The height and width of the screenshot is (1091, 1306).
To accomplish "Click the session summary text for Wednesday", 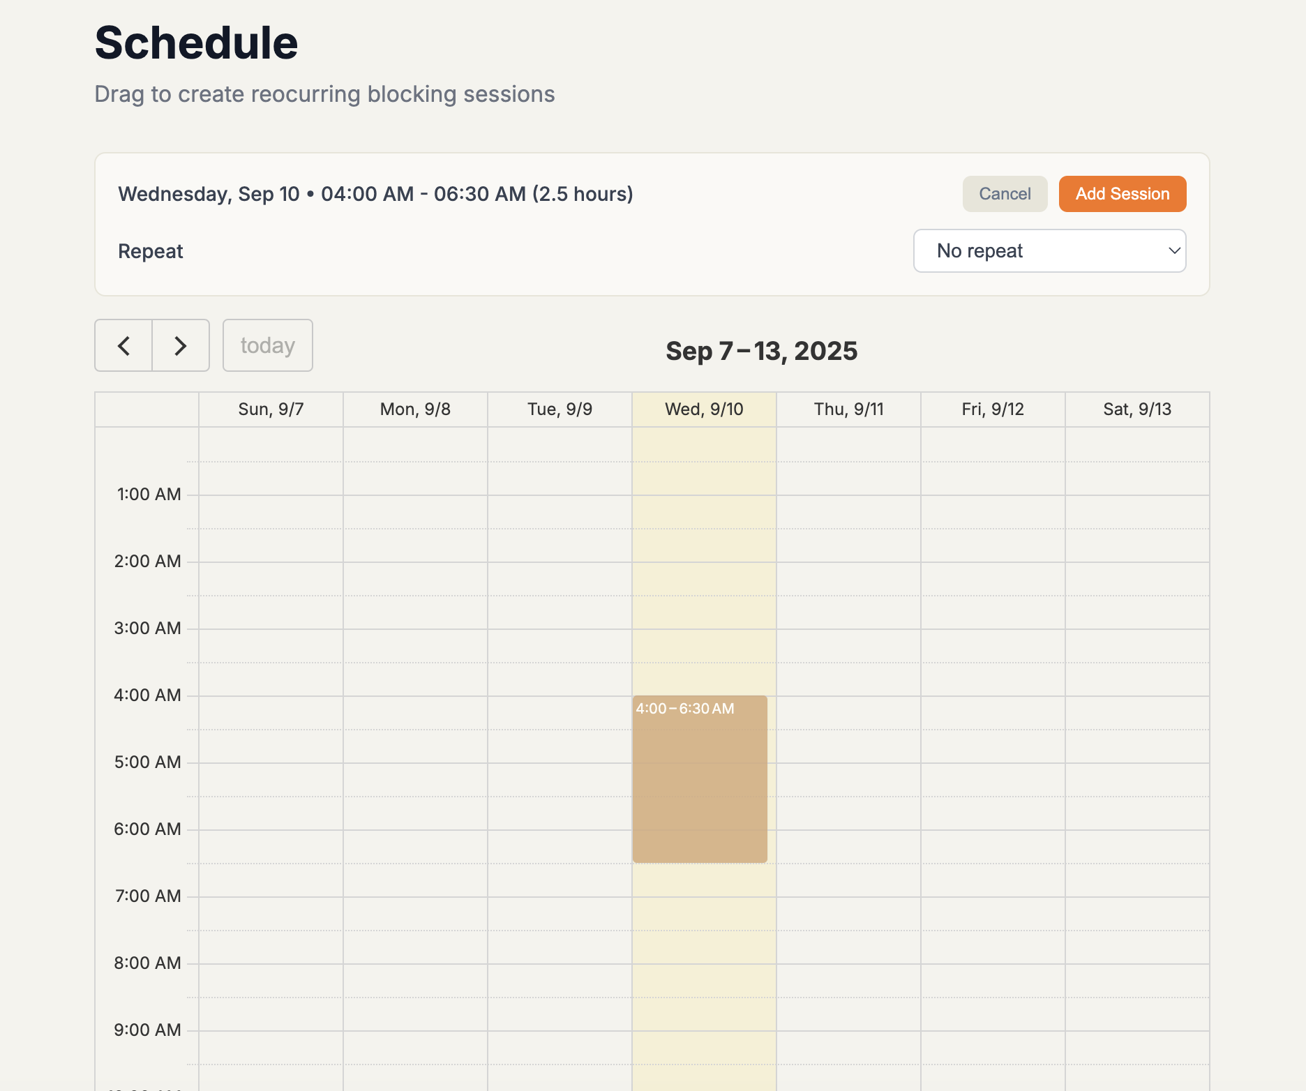I will (375, 193).
